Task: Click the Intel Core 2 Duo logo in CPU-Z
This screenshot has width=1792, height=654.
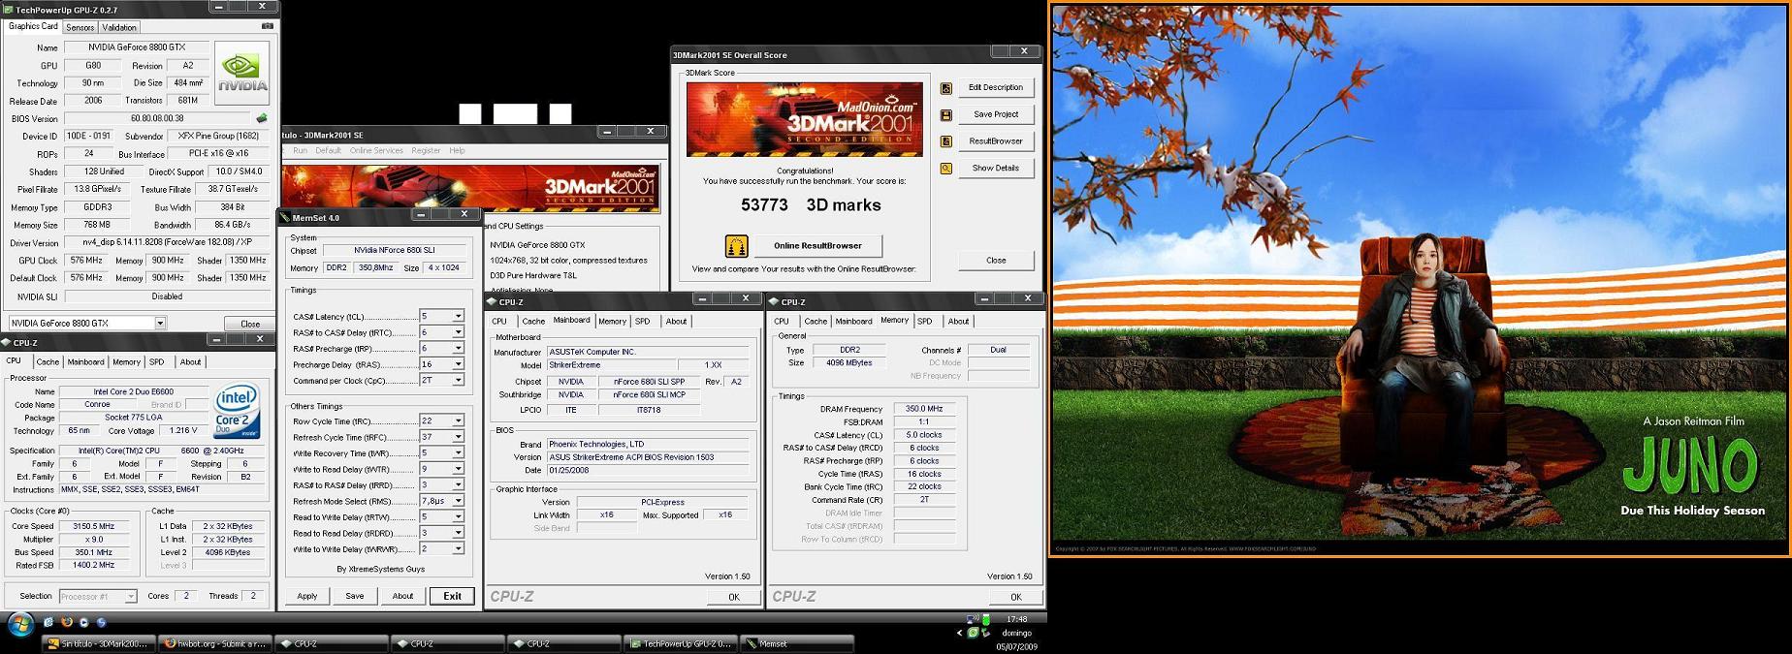Action: pyautogui.click(x=237, y=412)
